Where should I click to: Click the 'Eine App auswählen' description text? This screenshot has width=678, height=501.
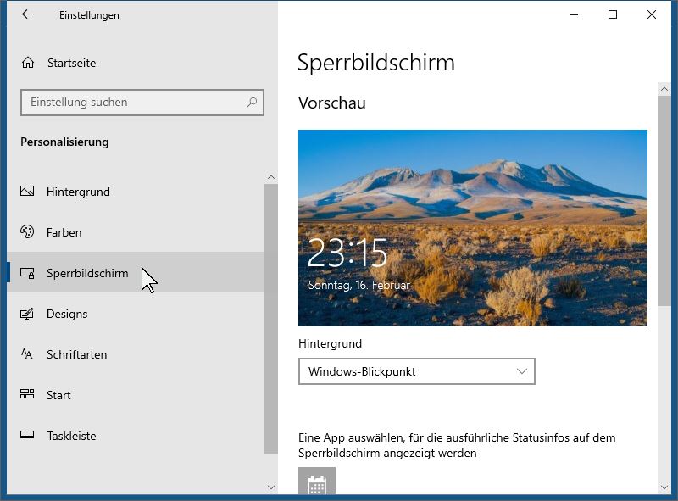(457, 445)
